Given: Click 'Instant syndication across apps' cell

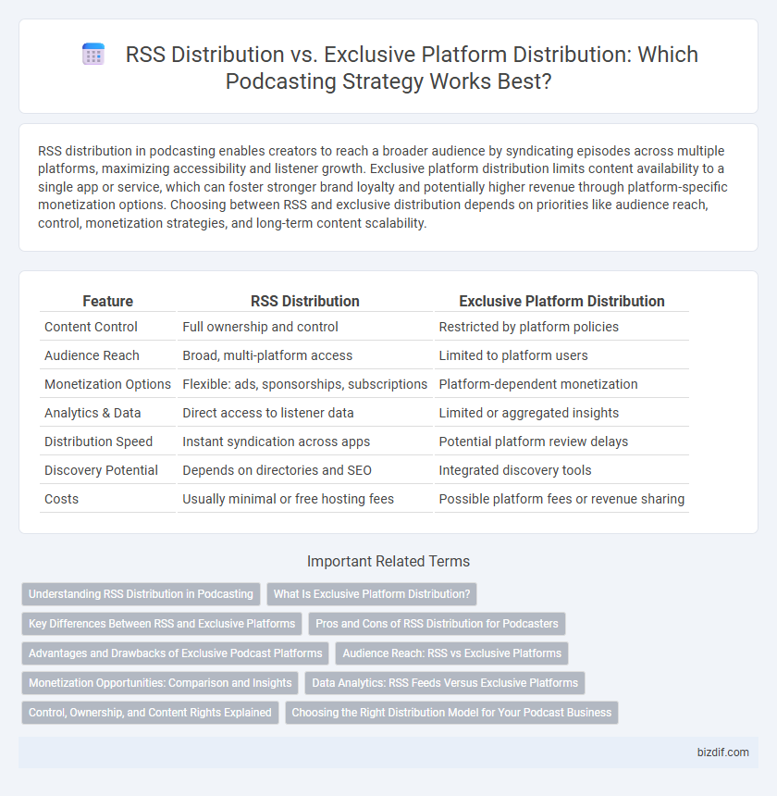Looking at the screenshot, I should tap(305, 442).
